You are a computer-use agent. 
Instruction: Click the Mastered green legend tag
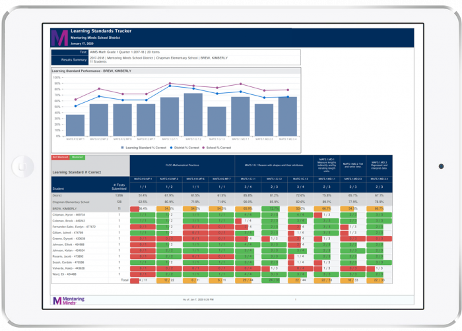[77, 158]
